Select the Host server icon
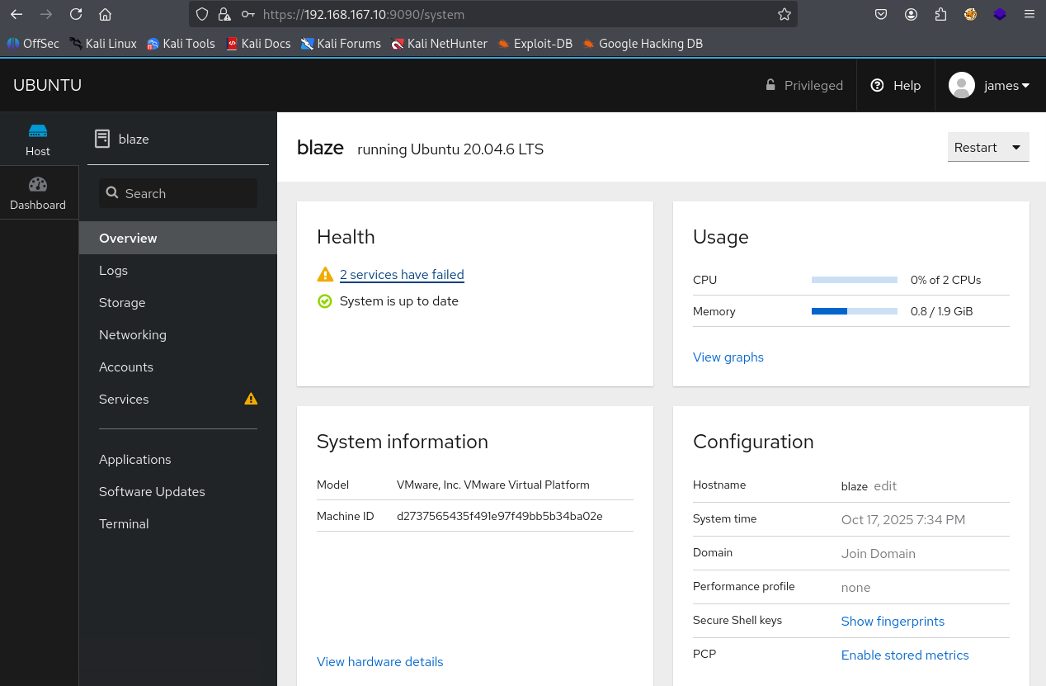The height and width of the screenshot is (686, 1046). coord(38,131)
